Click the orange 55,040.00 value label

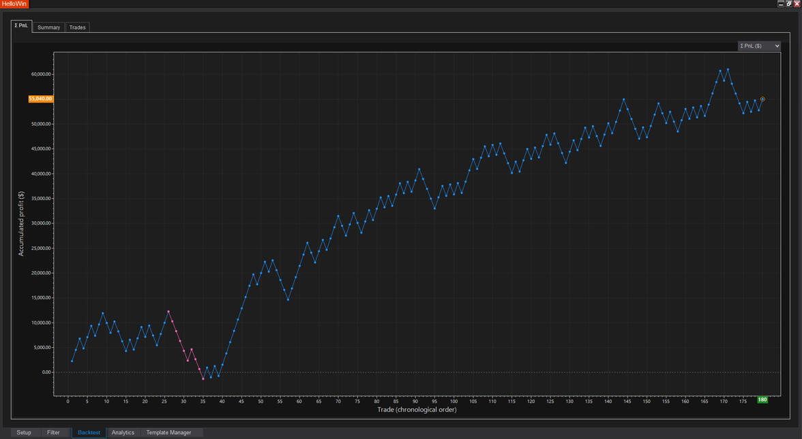pyautogui.click(x=40, y=99)
